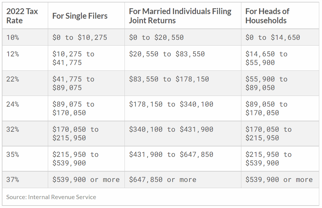
Task: Click the "$0 to $20,550" cell
Action: click(156, 37)
